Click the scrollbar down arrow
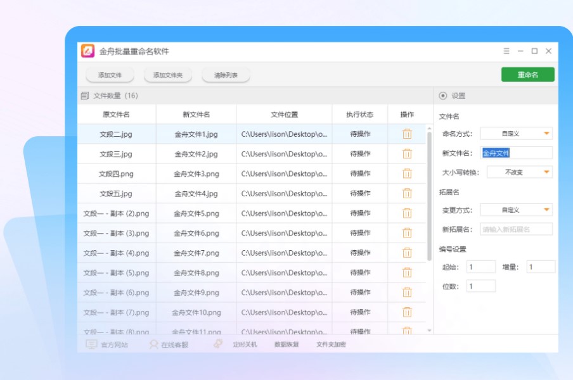The image size is (573, 380). 429,331
